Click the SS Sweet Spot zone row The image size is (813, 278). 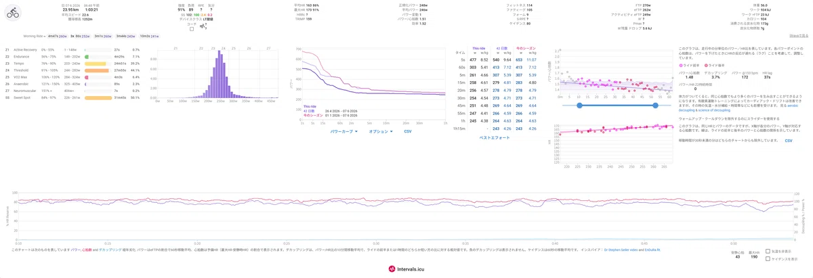[x=72, y=97]
